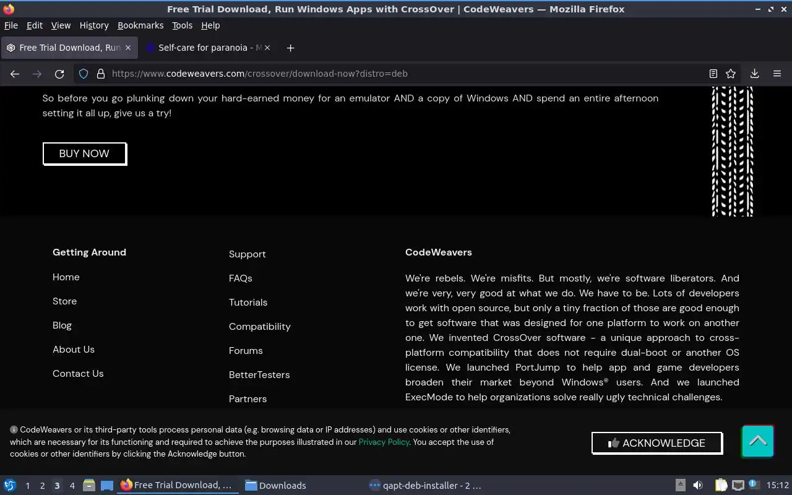792x495 pixels.
Task: Open the Blog footer link
Action: coord(62,325)
